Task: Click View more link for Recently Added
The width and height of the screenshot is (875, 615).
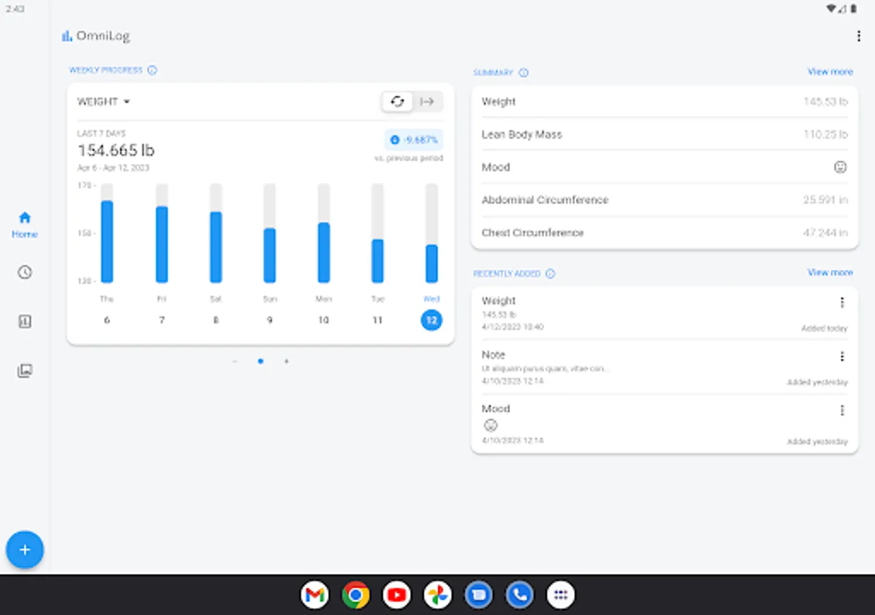Action: [830, 273]
